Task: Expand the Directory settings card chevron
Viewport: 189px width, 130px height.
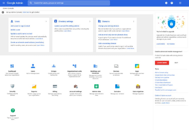Action: (90, 22)
